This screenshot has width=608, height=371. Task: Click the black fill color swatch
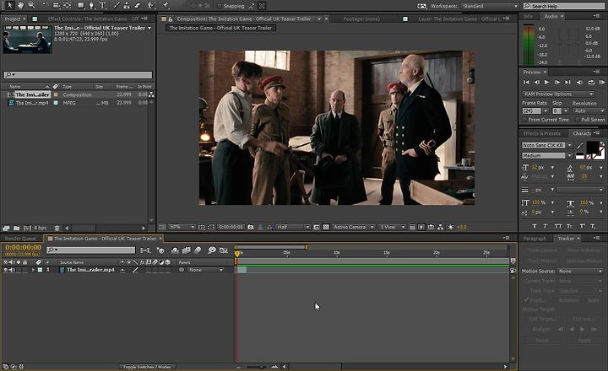click(x=592, y=148)
